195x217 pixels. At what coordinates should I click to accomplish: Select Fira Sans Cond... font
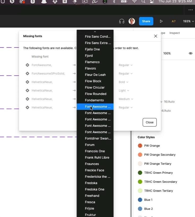coord(95,37)
